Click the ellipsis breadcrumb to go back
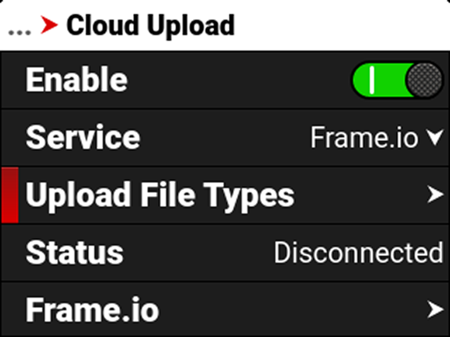 [x=19, y=32]
